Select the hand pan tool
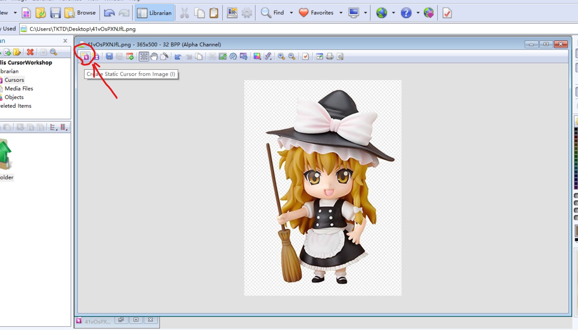The height and width of the screenshot is (330, 578). coord(154,57)
